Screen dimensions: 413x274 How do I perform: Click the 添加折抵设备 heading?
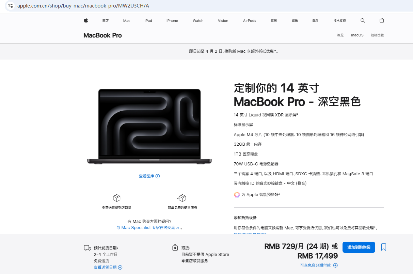pyautogui.click(x=245, y=218)
